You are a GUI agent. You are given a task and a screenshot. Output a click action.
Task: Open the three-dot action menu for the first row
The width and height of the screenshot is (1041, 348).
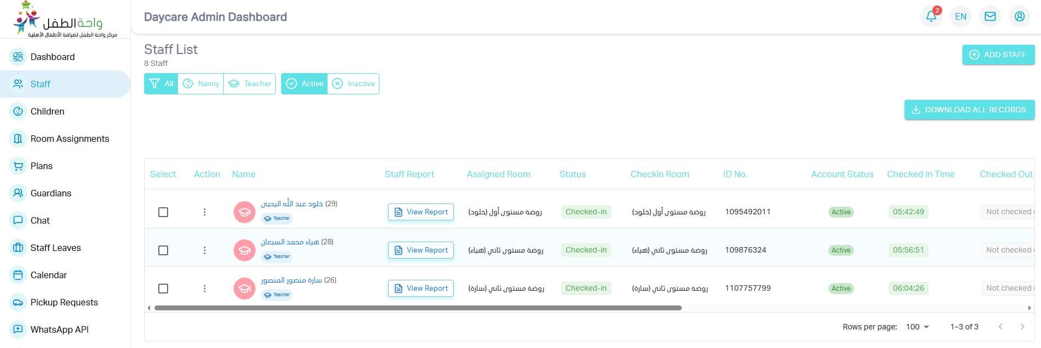point(205,212)
